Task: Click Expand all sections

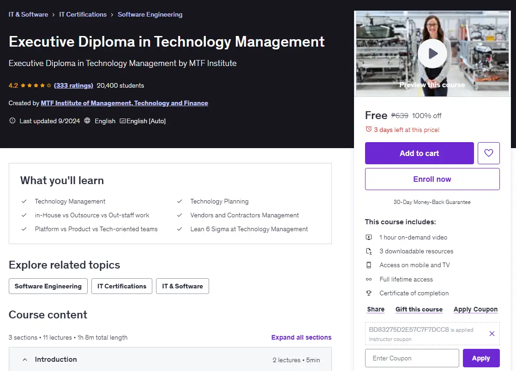Action: click(x=301, y=337)
